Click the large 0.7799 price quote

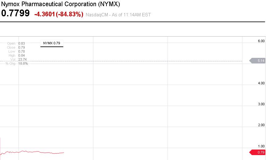tap(16, 14)
